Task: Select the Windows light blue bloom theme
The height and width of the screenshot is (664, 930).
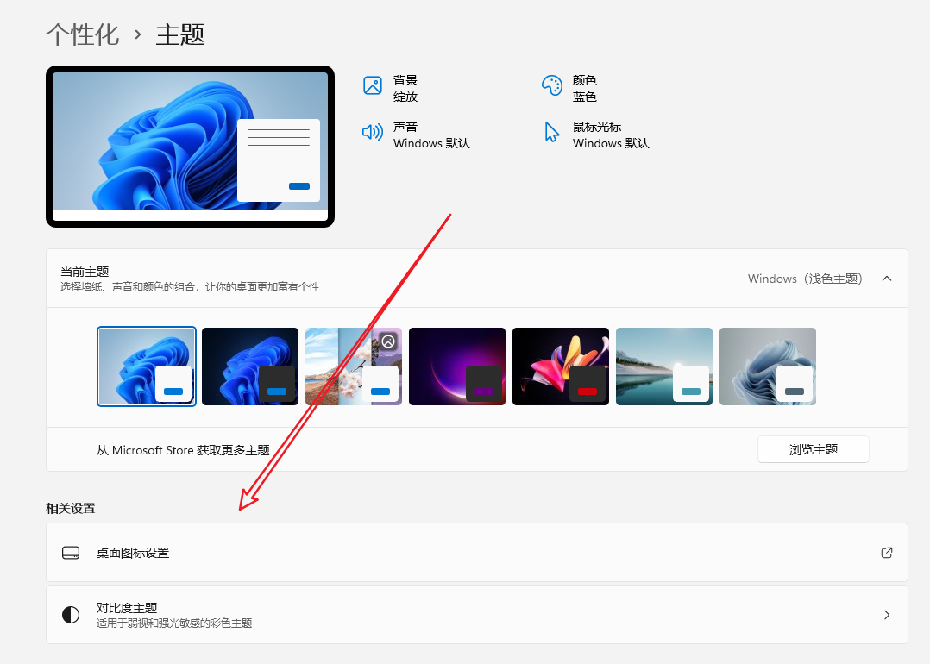Action: pyautogui.click(x=147, y=366)
